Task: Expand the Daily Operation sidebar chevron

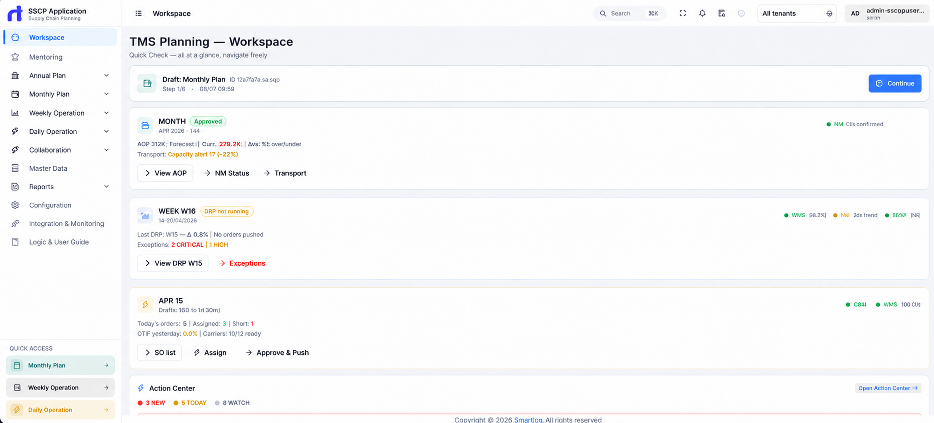Action: tap(106, 132)
